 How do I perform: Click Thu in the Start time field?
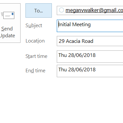(63, 55)
